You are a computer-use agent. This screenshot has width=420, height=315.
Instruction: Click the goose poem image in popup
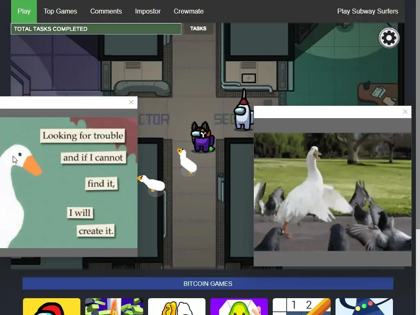68,183
